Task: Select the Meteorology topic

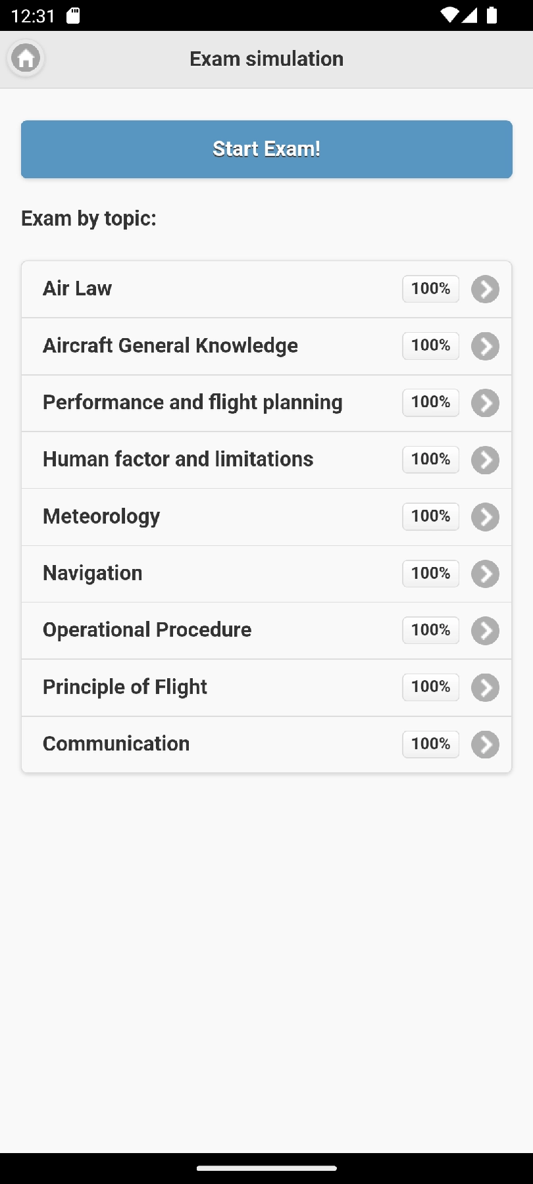Action: [101, 516]
